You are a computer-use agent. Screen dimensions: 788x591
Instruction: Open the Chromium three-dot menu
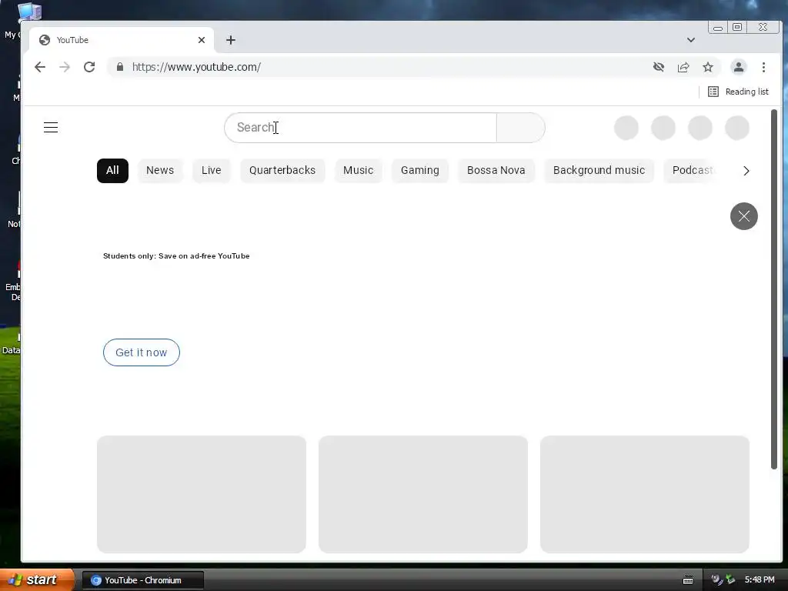tap(763, 67)
